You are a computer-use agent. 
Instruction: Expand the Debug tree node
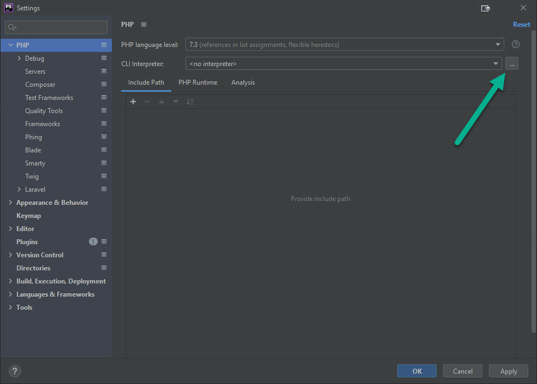[20, 58]
